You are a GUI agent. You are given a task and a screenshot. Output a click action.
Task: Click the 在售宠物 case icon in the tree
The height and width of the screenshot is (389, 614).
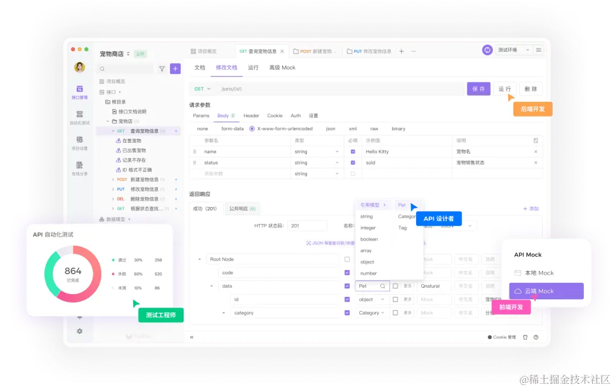point(118,140)
